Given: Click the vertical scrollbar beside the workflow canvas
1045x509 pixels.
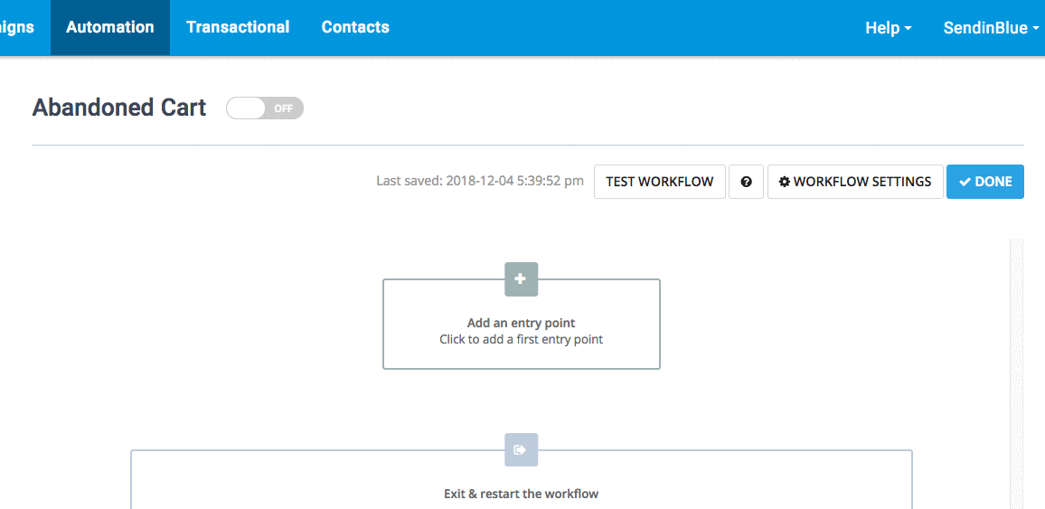Looking at the screenshot, I should pyautogui.click(x=1016, y=371).
